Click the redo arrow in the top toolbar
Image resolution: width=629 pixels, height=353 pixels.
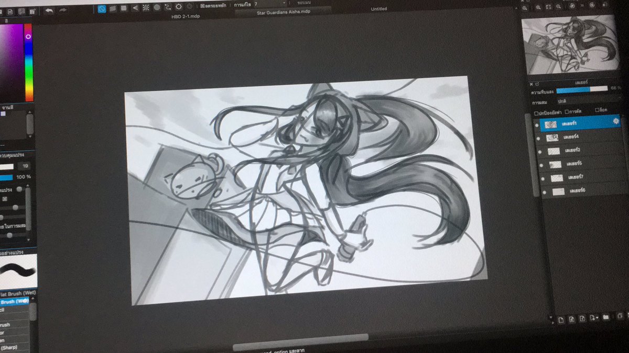(63, 10)
